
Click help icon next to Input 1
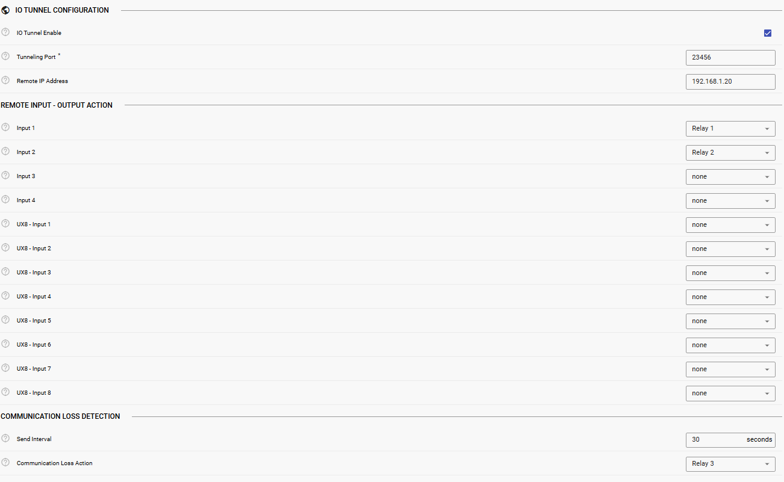coord(5,128)
